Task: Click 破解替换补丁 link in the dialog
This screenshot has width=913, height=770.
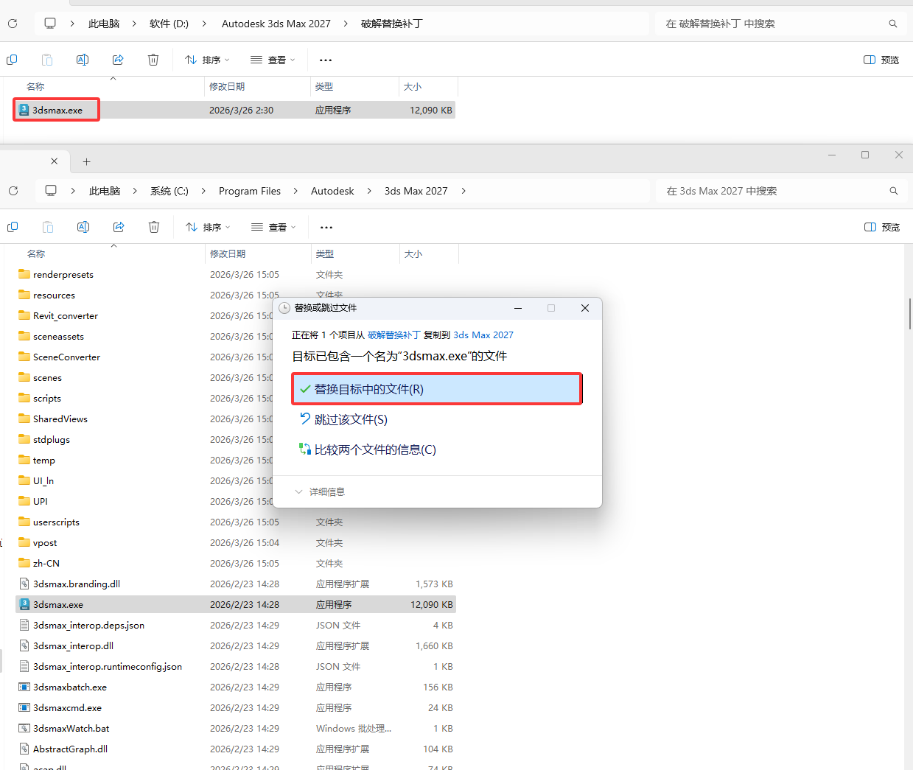Action: tap(394, 335)
